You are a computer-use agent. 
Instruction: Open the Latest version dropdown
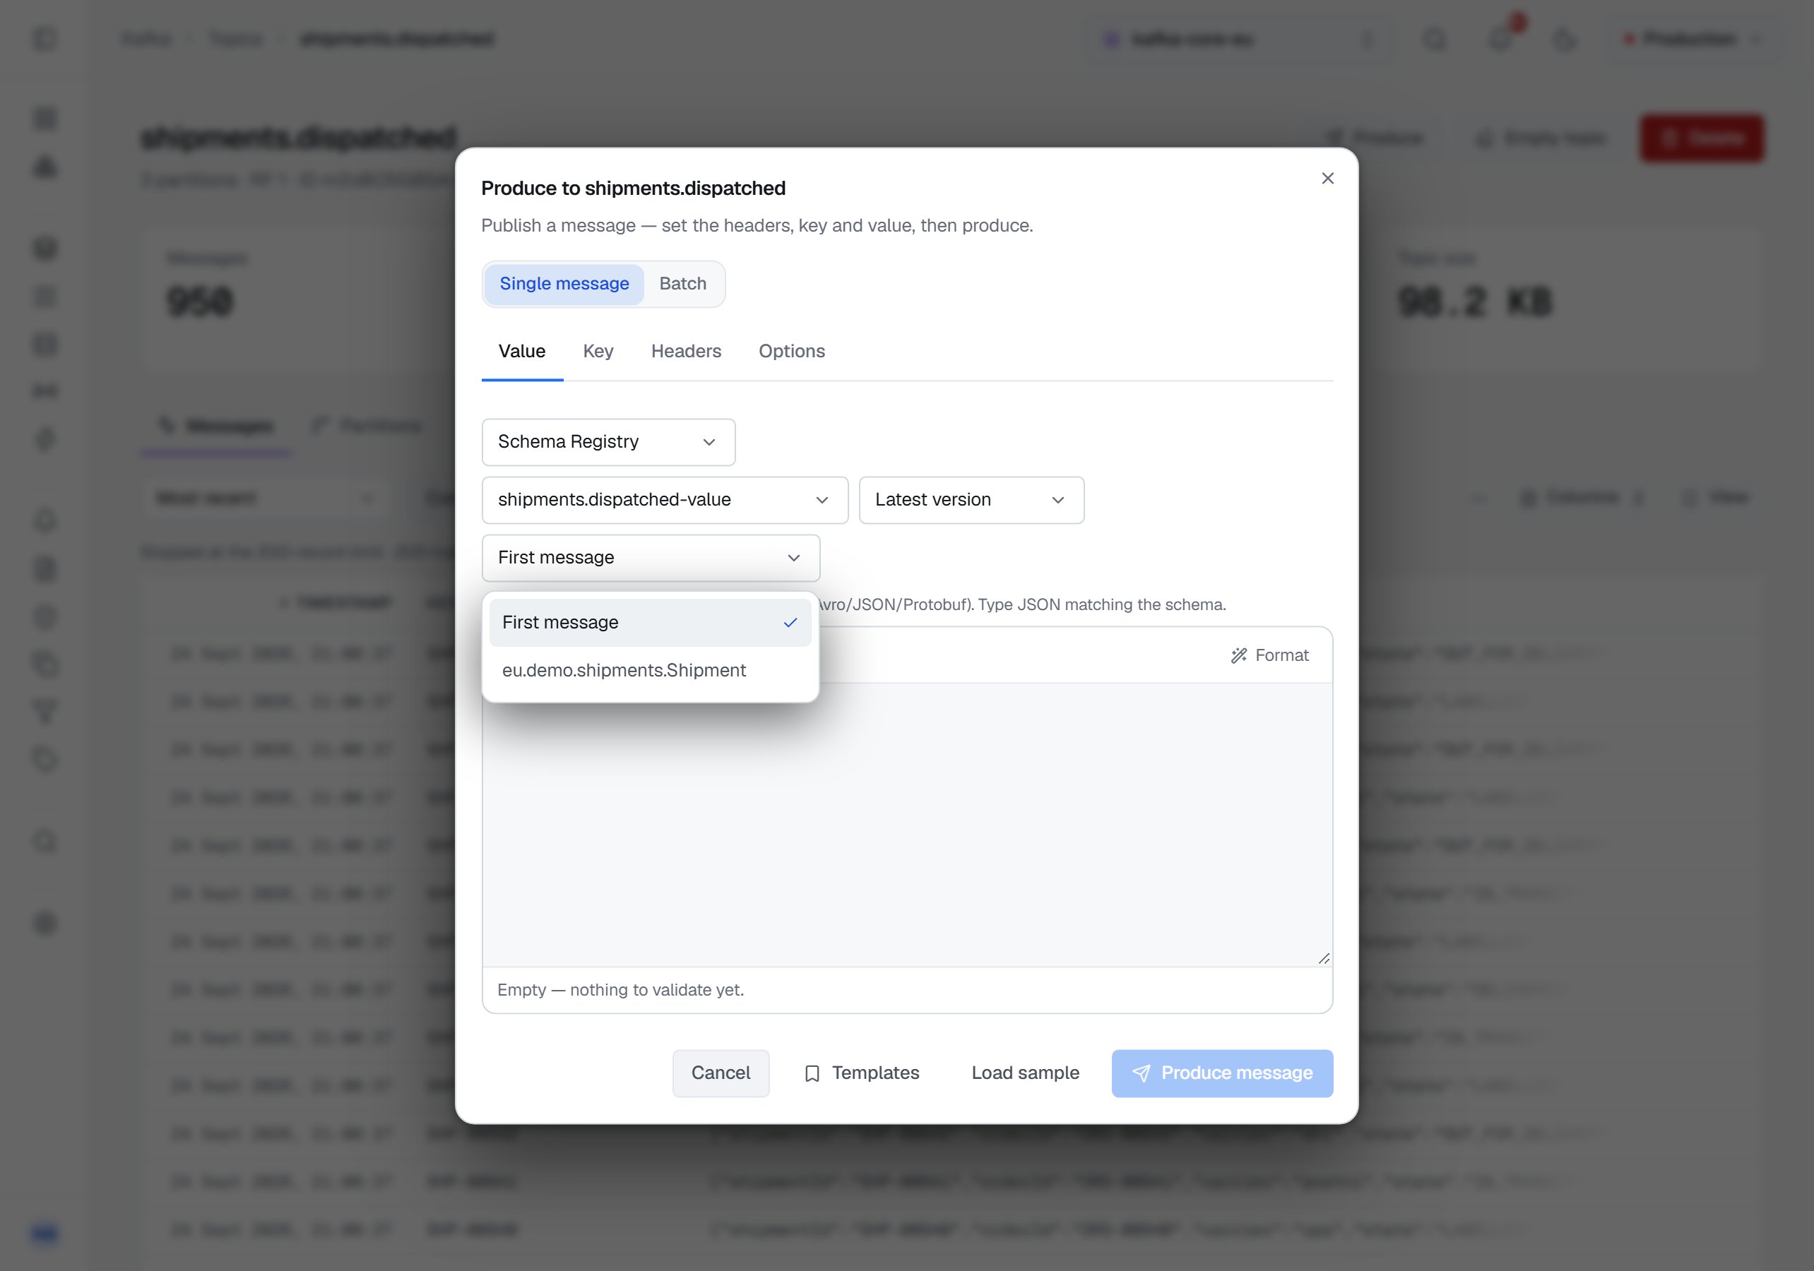[971, 500]
